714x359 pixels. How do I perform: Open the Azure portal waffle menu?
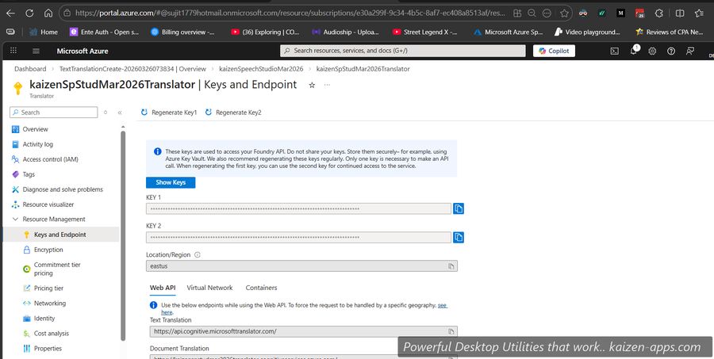[x=13, y=51]
